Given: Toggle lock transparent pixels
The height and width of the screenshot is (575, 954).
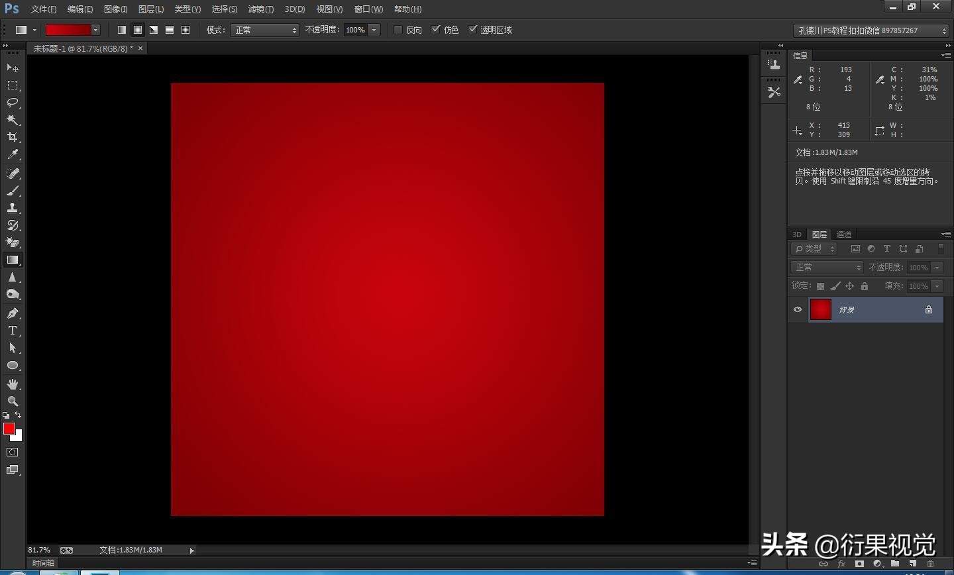Looking at the screenshot, I should (820, 286).
